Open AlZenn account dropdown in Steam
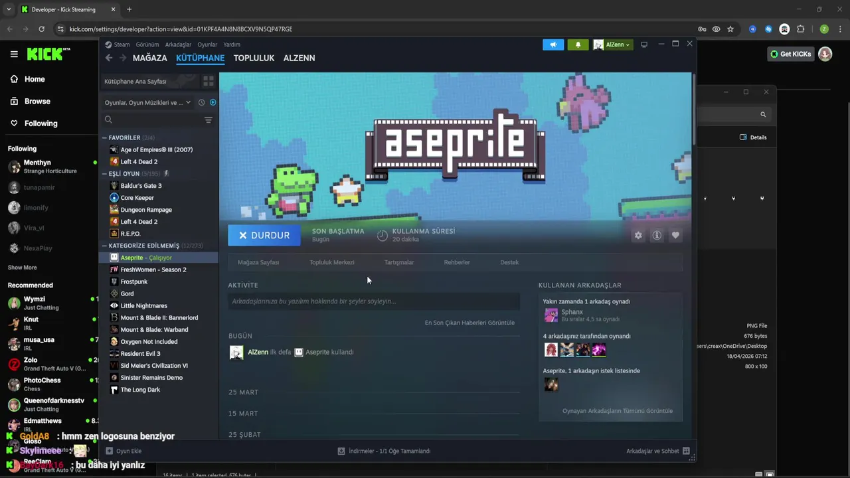 tap(612, 44)
